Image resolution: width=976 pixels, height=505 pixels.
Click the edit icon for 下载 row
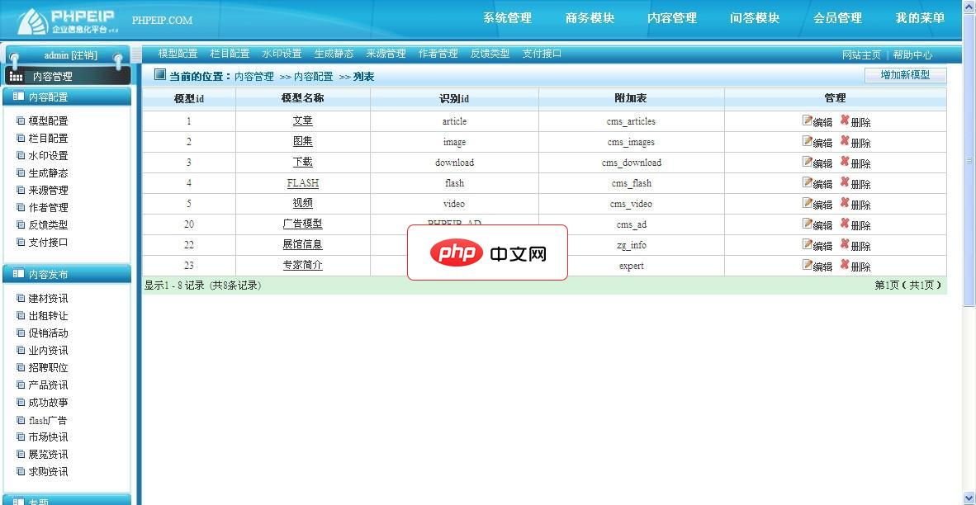(808, 162)
